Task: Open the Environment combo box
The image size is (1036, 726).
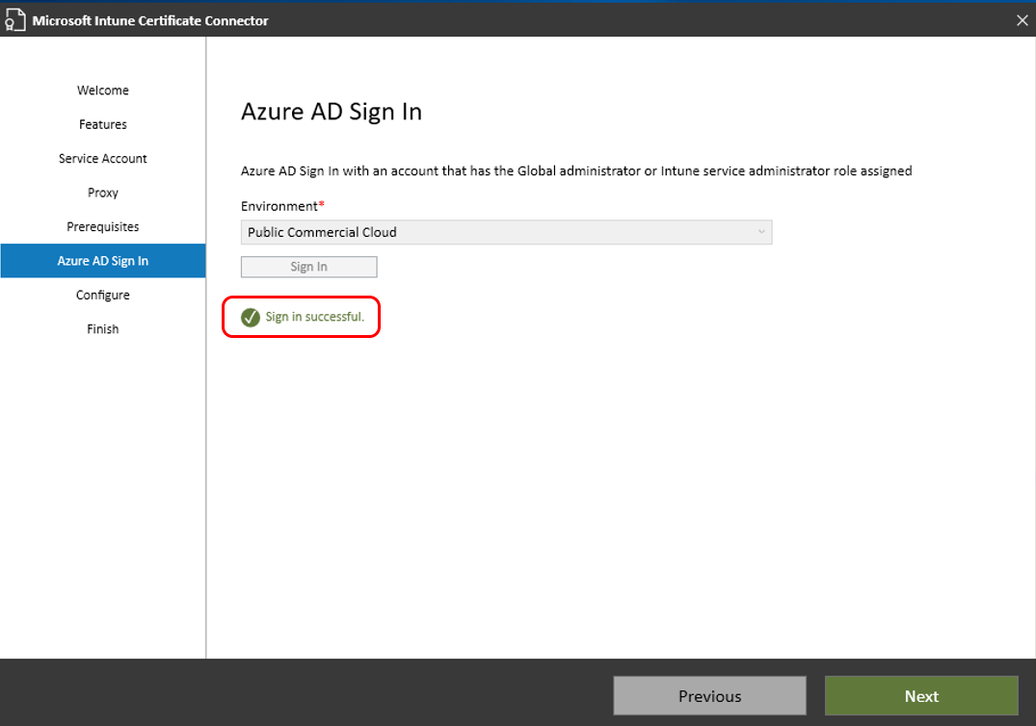Action: pyautogui.click(x=506, y=232)
